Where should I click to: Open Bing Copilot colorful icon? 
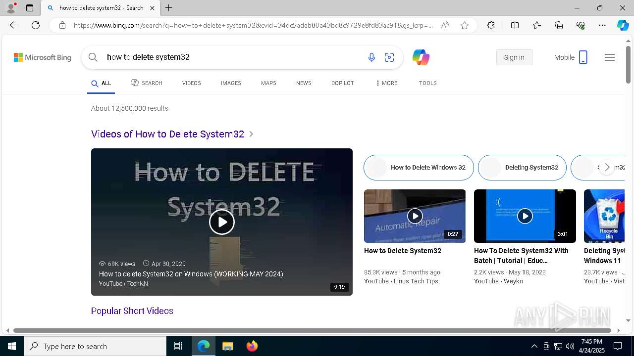(x=421, y=57)
